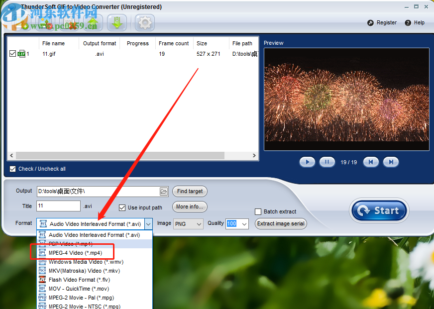
Task: Toggle the checkbox for 11.gif row
Action: coord(12,53)
